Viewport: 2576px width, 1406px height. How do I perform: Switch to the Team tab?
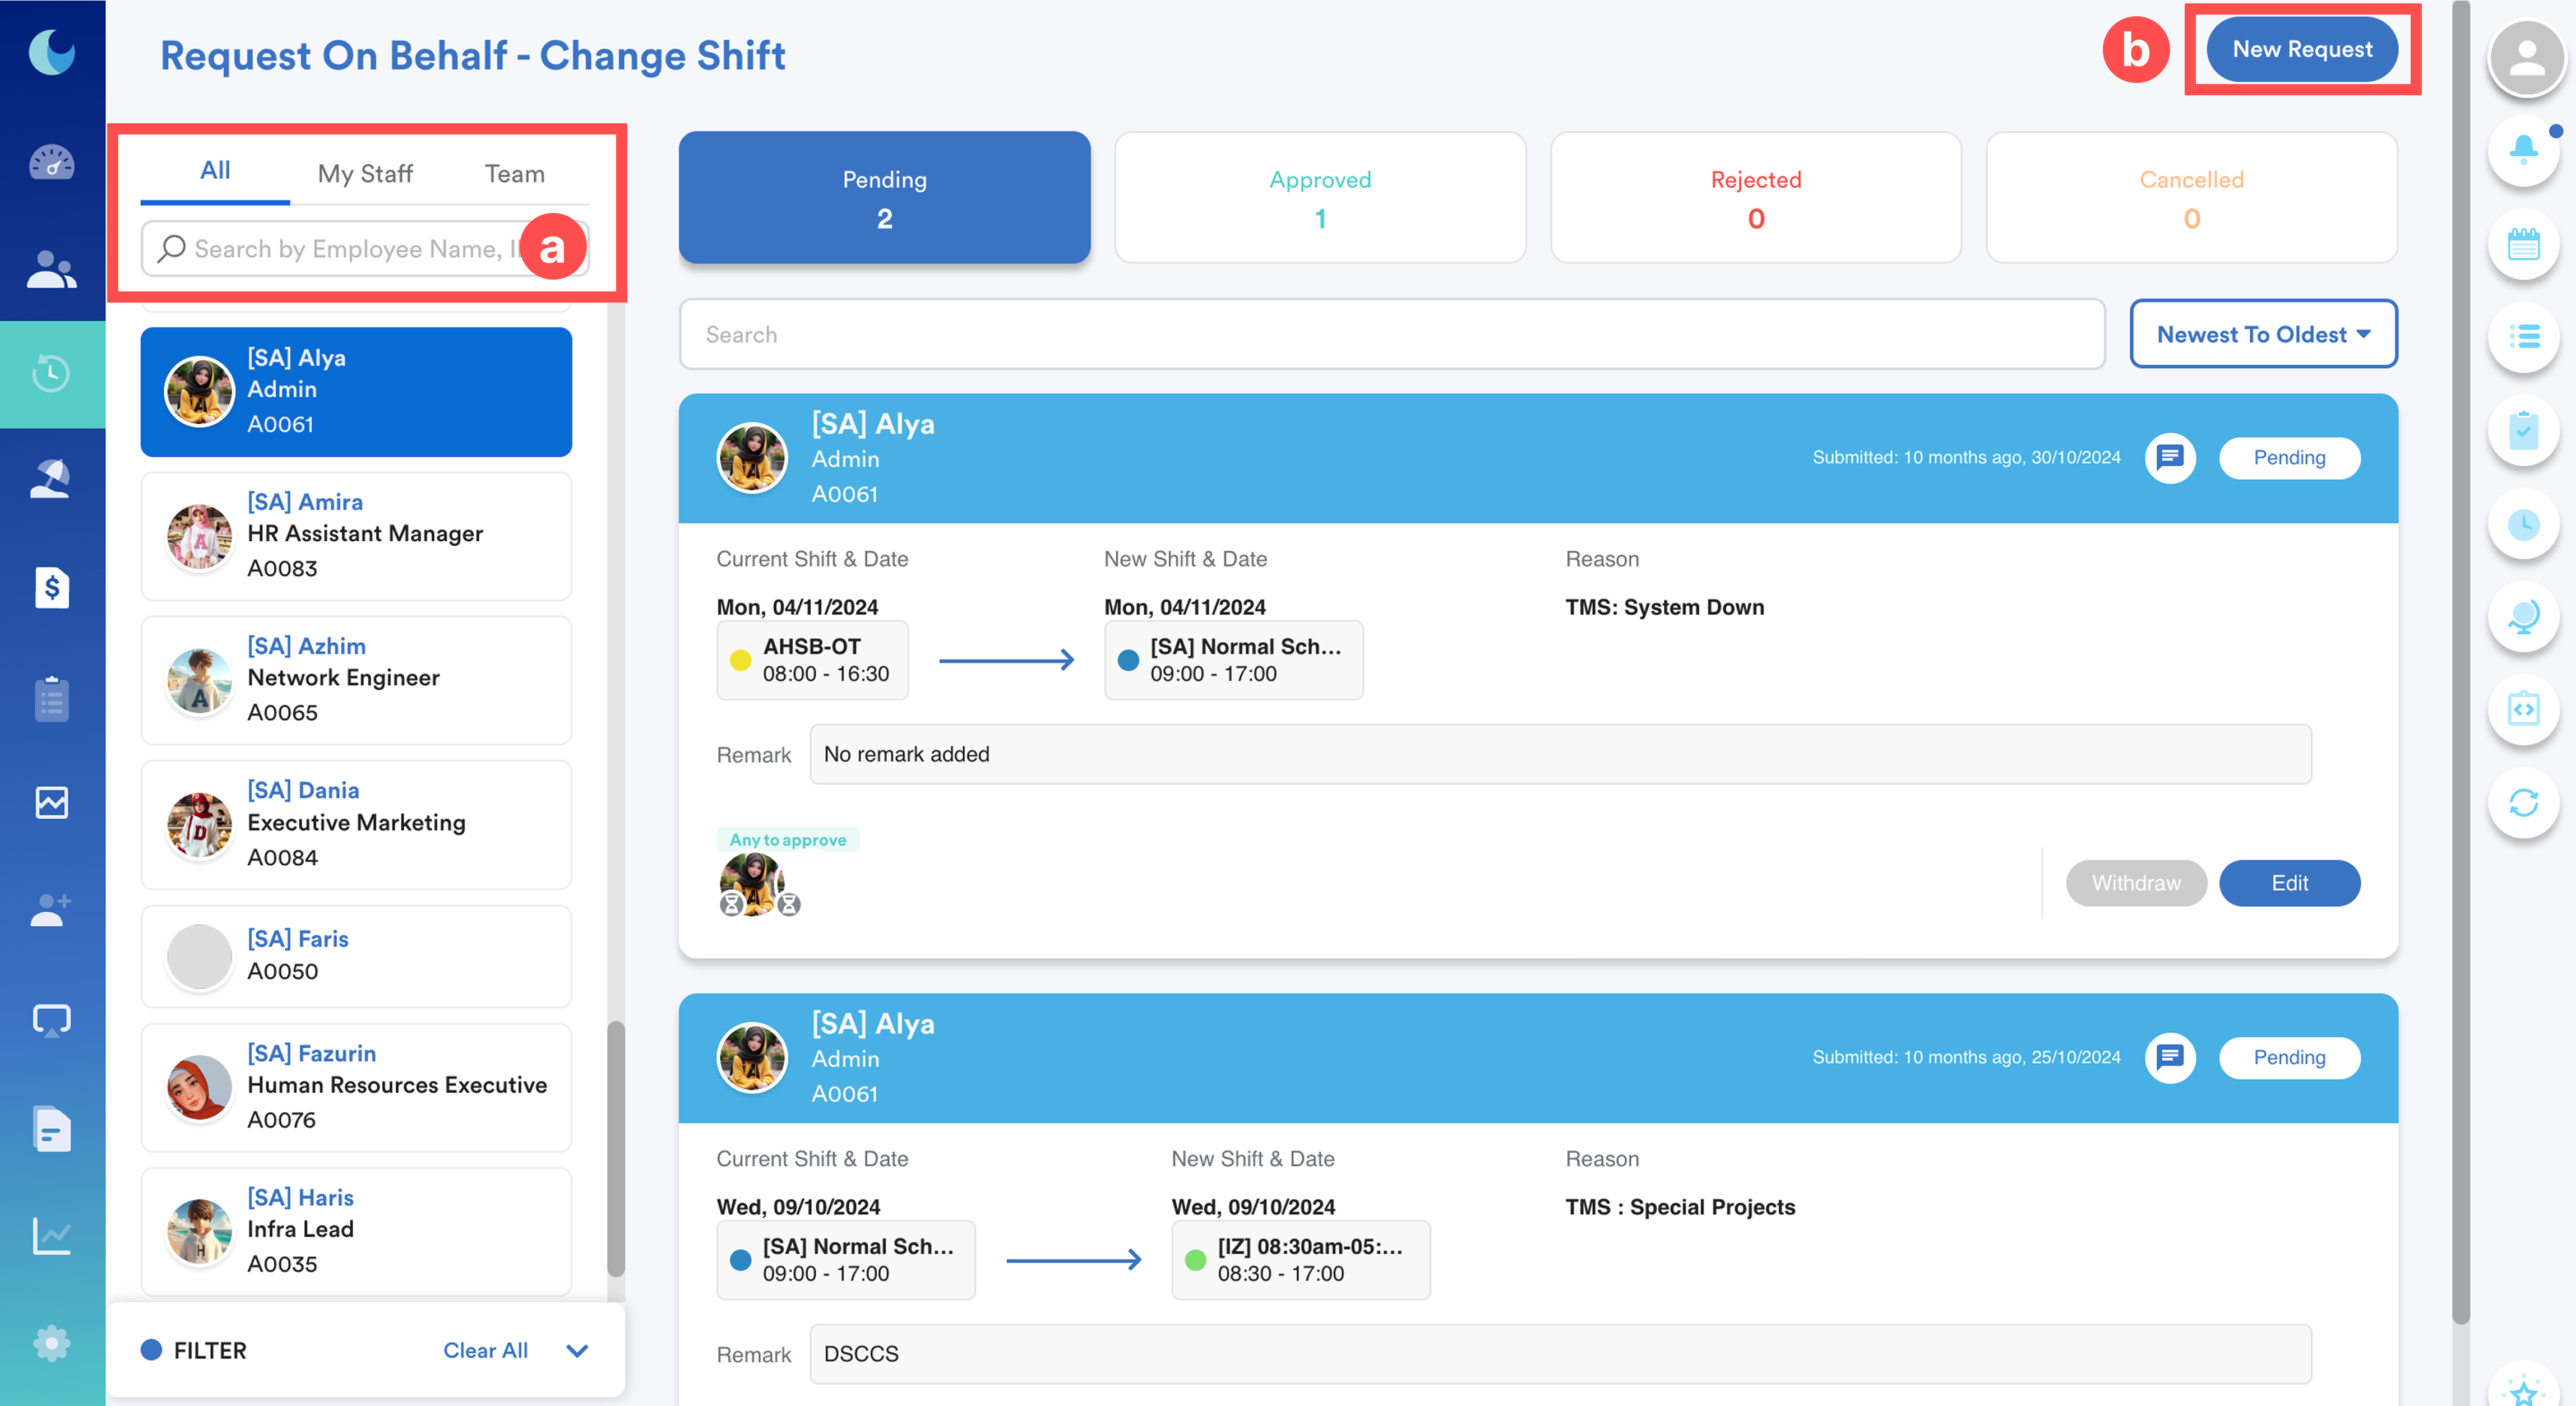[x=514, y=174]
